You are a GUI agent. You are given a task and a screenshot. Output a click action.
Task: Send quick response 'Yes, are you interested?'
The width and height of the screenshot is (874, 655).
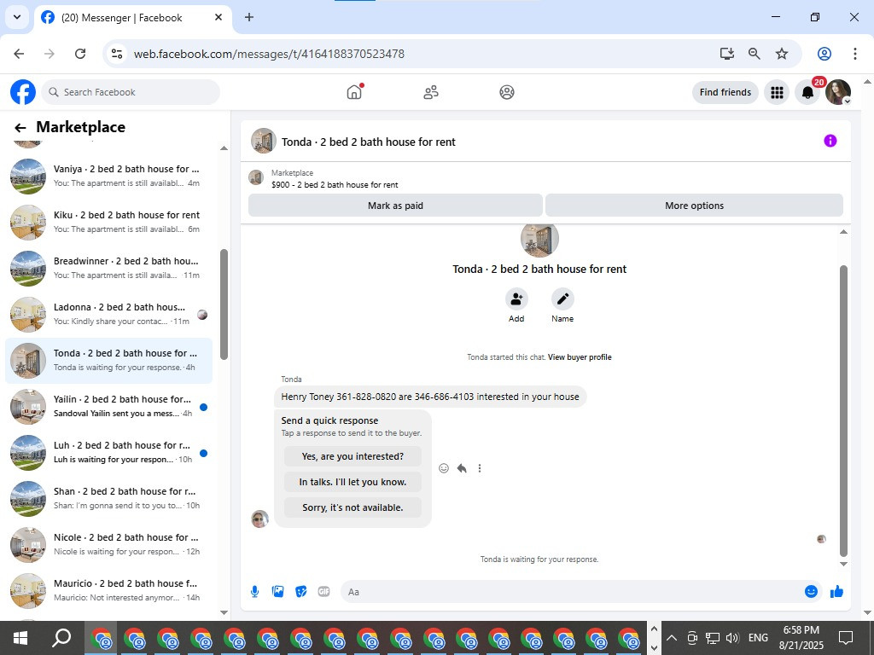(x=353, y=456)
